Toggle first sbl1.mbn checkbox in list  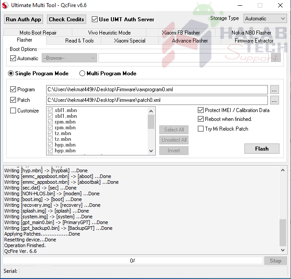50,110
